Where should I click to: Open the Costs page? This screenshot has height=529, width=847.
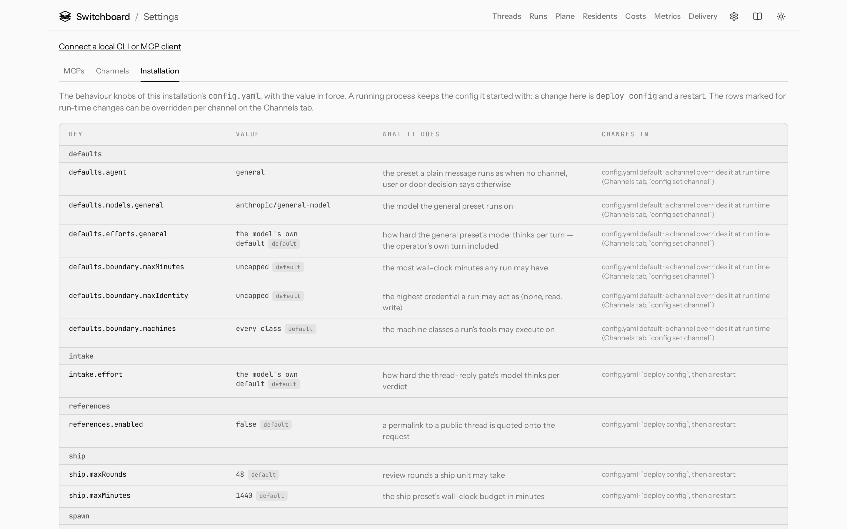click(x=635, y=16)
